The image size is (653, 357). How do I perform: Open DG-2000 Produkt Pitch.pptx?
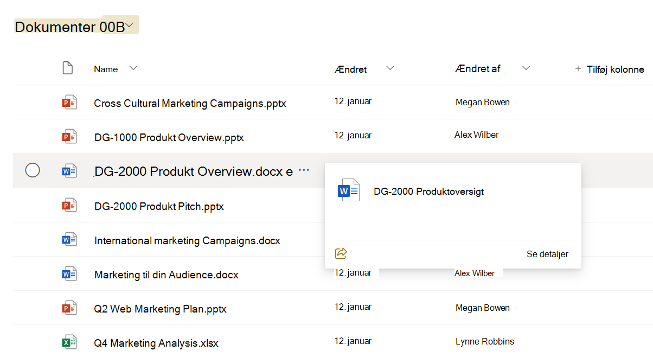(159, 206)
